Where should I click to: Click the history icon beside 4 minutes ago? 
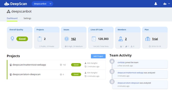coord(85,76)
